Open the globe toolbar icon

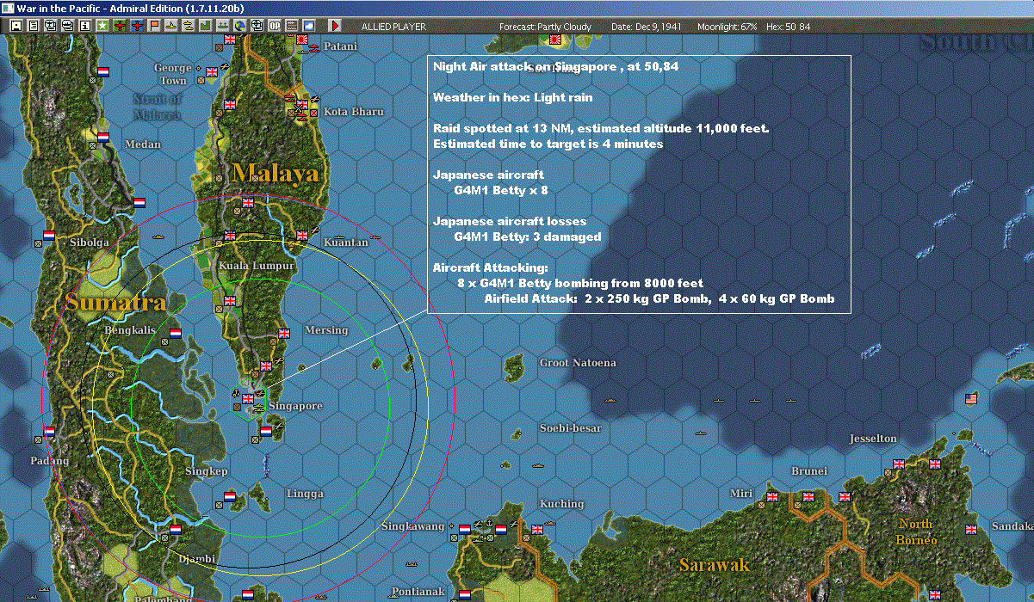click(239, 26)
